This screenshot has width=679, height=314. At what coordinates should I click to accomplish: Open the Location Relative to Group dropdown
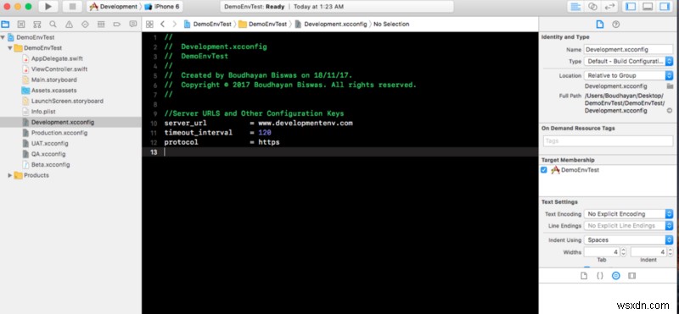[628, 75]
